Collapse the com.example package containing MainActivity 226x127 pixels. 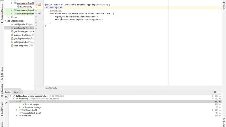click(x=12, y=3)
